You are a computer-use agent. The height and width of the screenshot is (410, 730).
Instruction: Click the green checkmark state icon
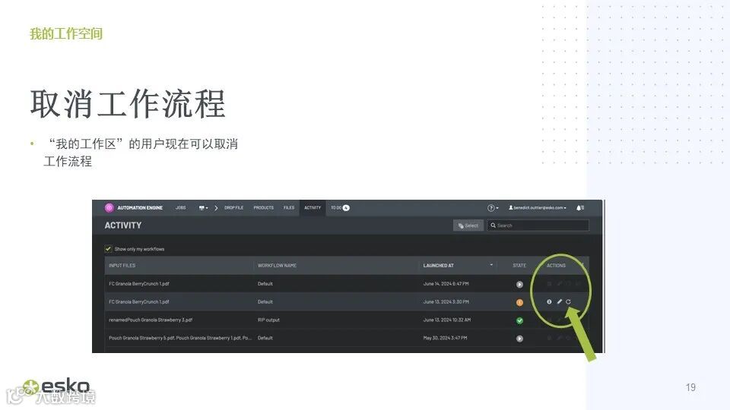(x=519, y=320)
